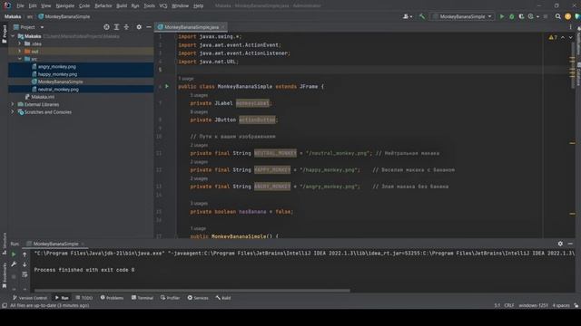Viewport: 581px width, 326px height.
Task: Go to previous highlighted error arrow
Action: click(563, 37)
